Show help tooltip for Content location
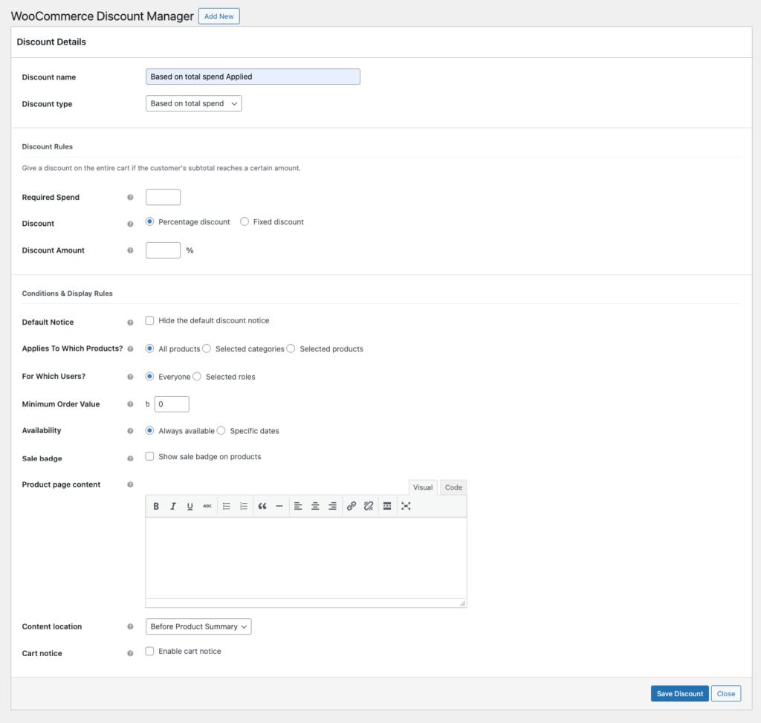Image resolution: width=761 pixels, height=723 pixels. tap(130, 626)
